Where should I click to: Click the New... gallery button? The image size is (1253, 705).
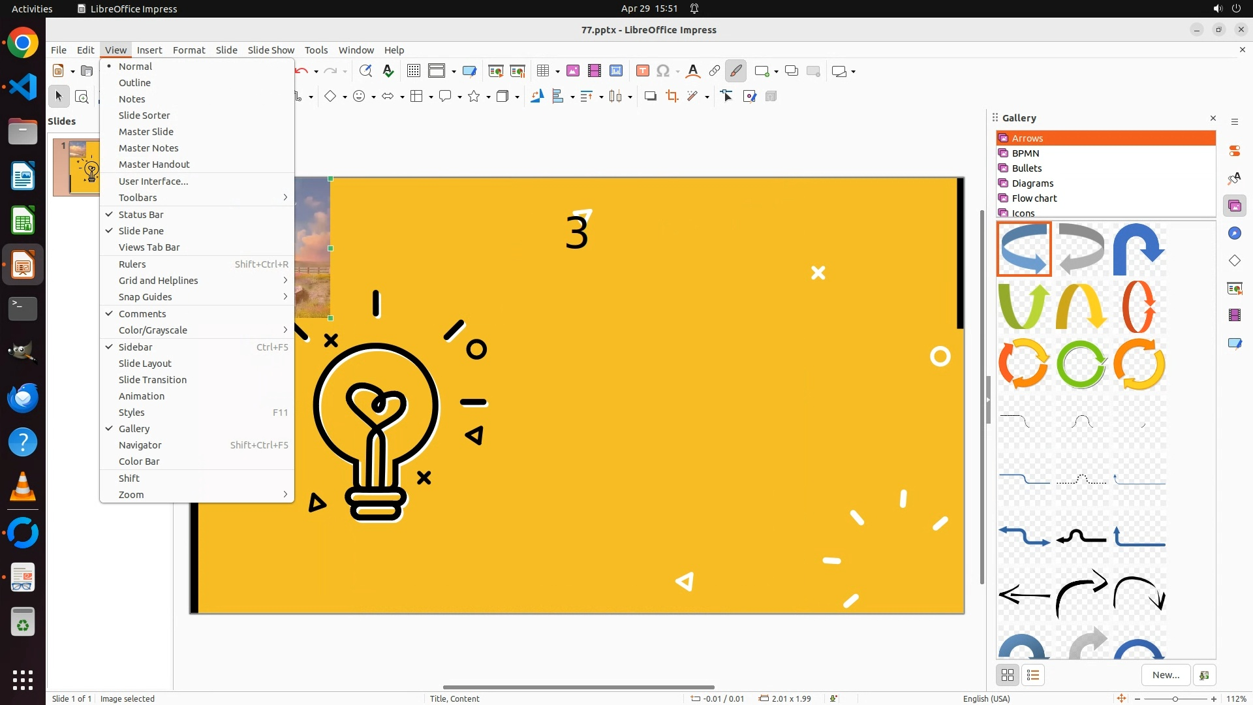coord(1166,675)
